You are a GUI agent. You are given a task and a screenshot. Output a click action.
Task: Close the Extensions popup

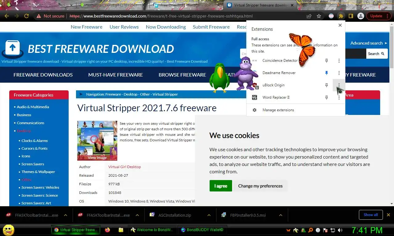(340, 25)
